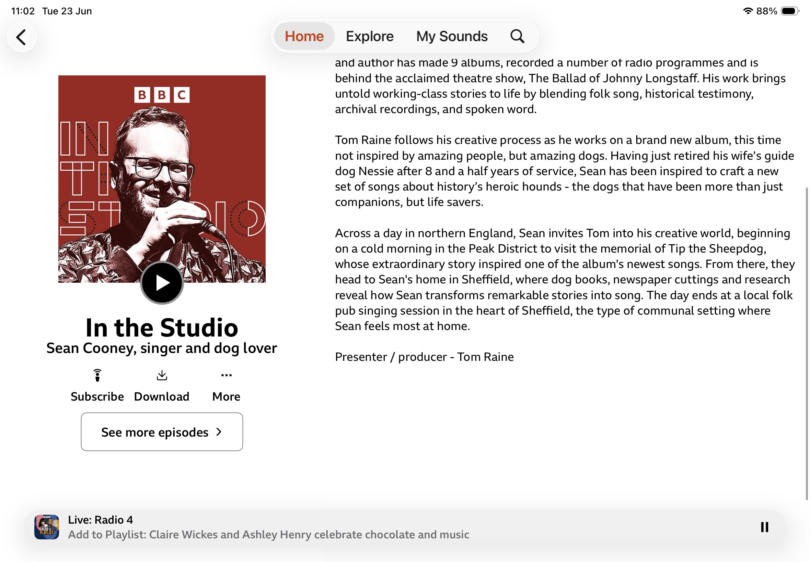Tap the Wi-Fi status icon
The image size is (810, 562).
[x=748, y=11]
